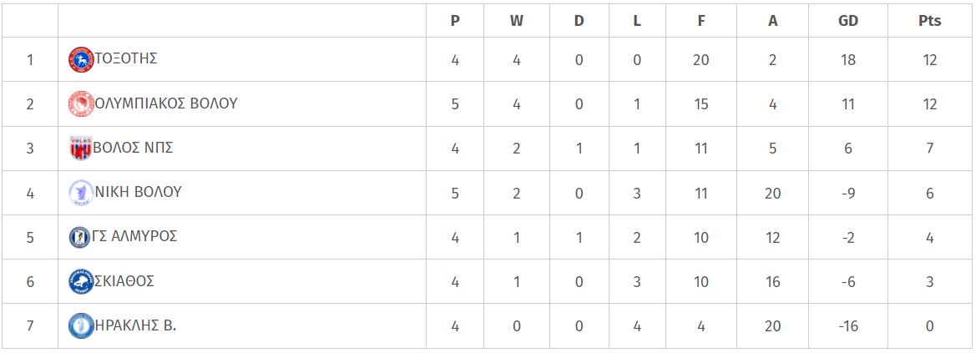Click the P (played) column header
Screen dimensions: 976x353
point(455,21)
